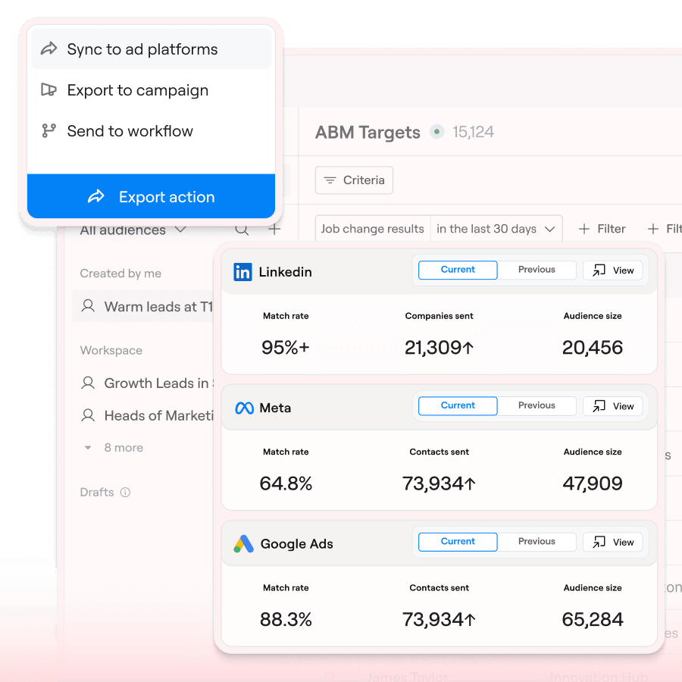Switch LinkedIn to Previous
This screenshot has height=682, width=682.
(537, 270)
